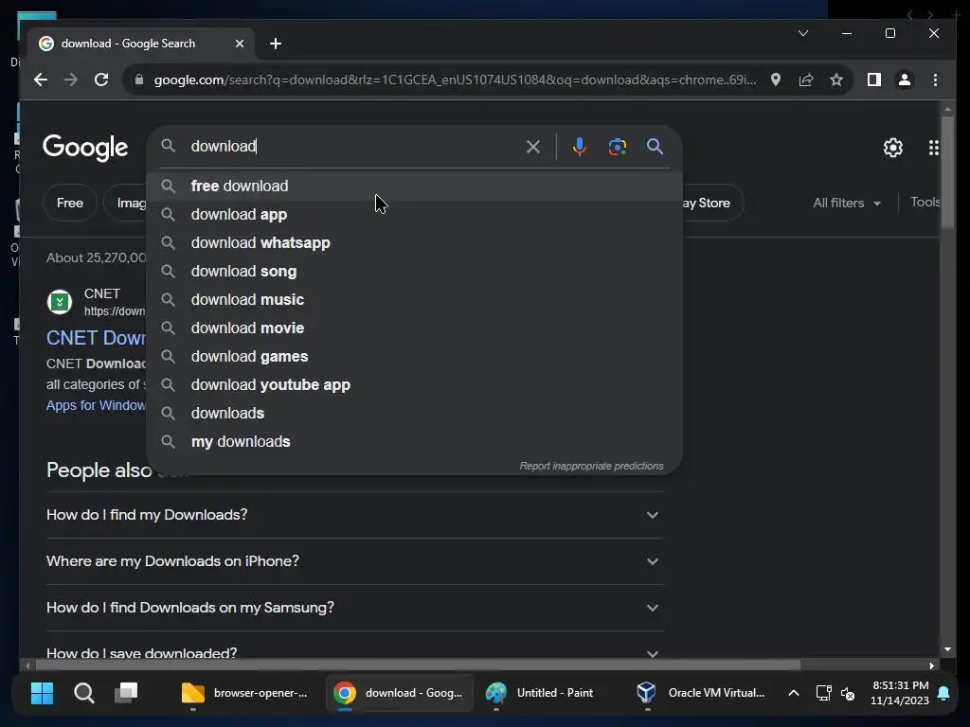Choose suggestion "download youtube app"

pyautogui.click(x=415, y=385)
